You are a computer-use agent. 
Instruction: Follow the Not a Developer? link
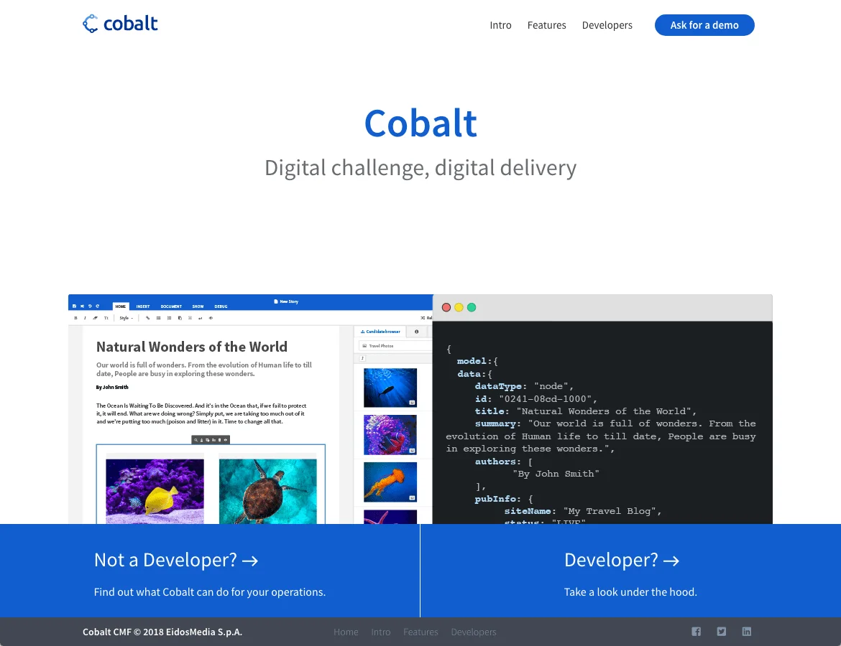pos(176,560)
